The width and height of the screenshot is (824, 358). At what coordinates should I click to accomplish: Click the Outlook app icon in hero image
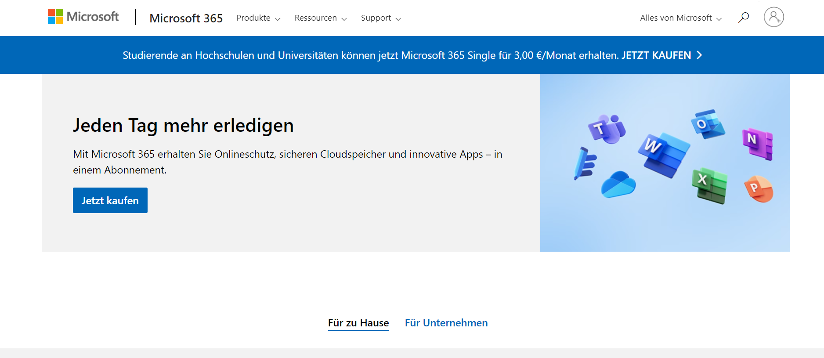(708, 124)
